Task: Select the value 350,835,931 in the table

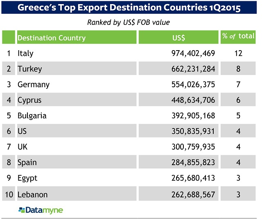Action: 193,132
